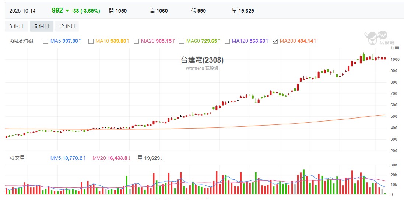Screen dimensions: 404x200
Task: Uncheck the MA200 moving average box
Action: tap(275, 41)
